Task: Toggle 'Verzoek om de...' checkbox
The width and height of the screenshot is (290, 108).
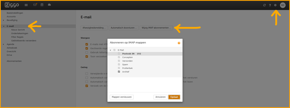Action: (x=86, y=86)
